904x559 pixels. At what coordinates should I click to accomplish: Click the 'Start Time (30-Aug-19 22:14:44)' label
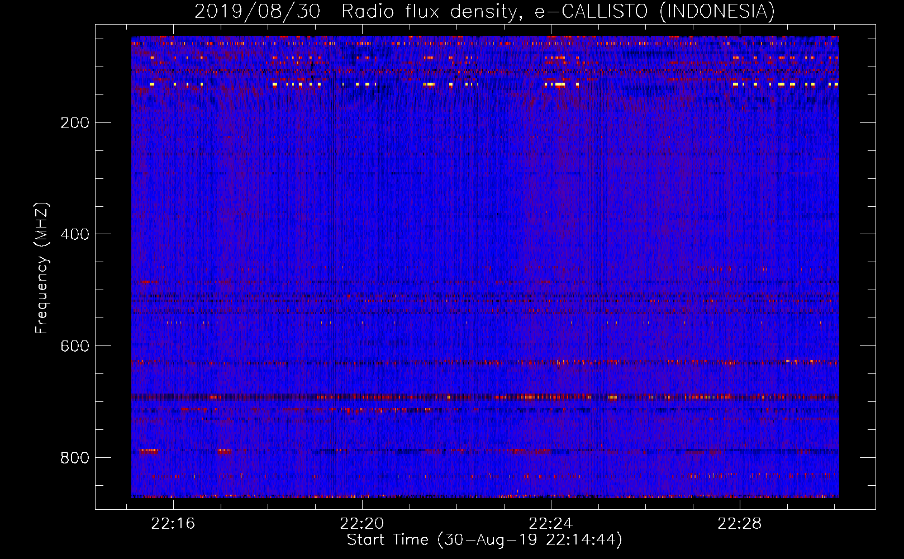tap(484, 540)
